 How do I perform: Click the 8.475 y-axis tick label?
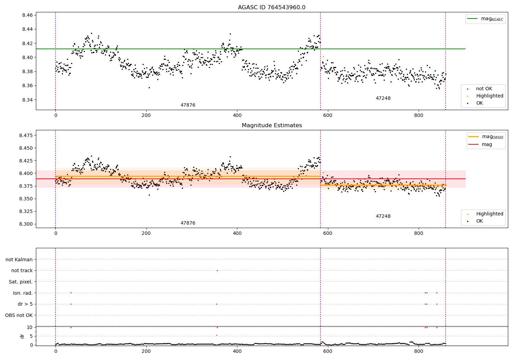click(26, 135)
